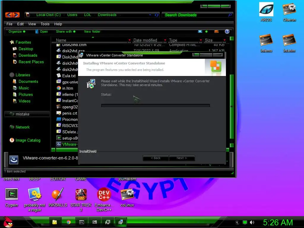
Task: Open the coLinux desktop icon
Action: click(x=127, y=197)
